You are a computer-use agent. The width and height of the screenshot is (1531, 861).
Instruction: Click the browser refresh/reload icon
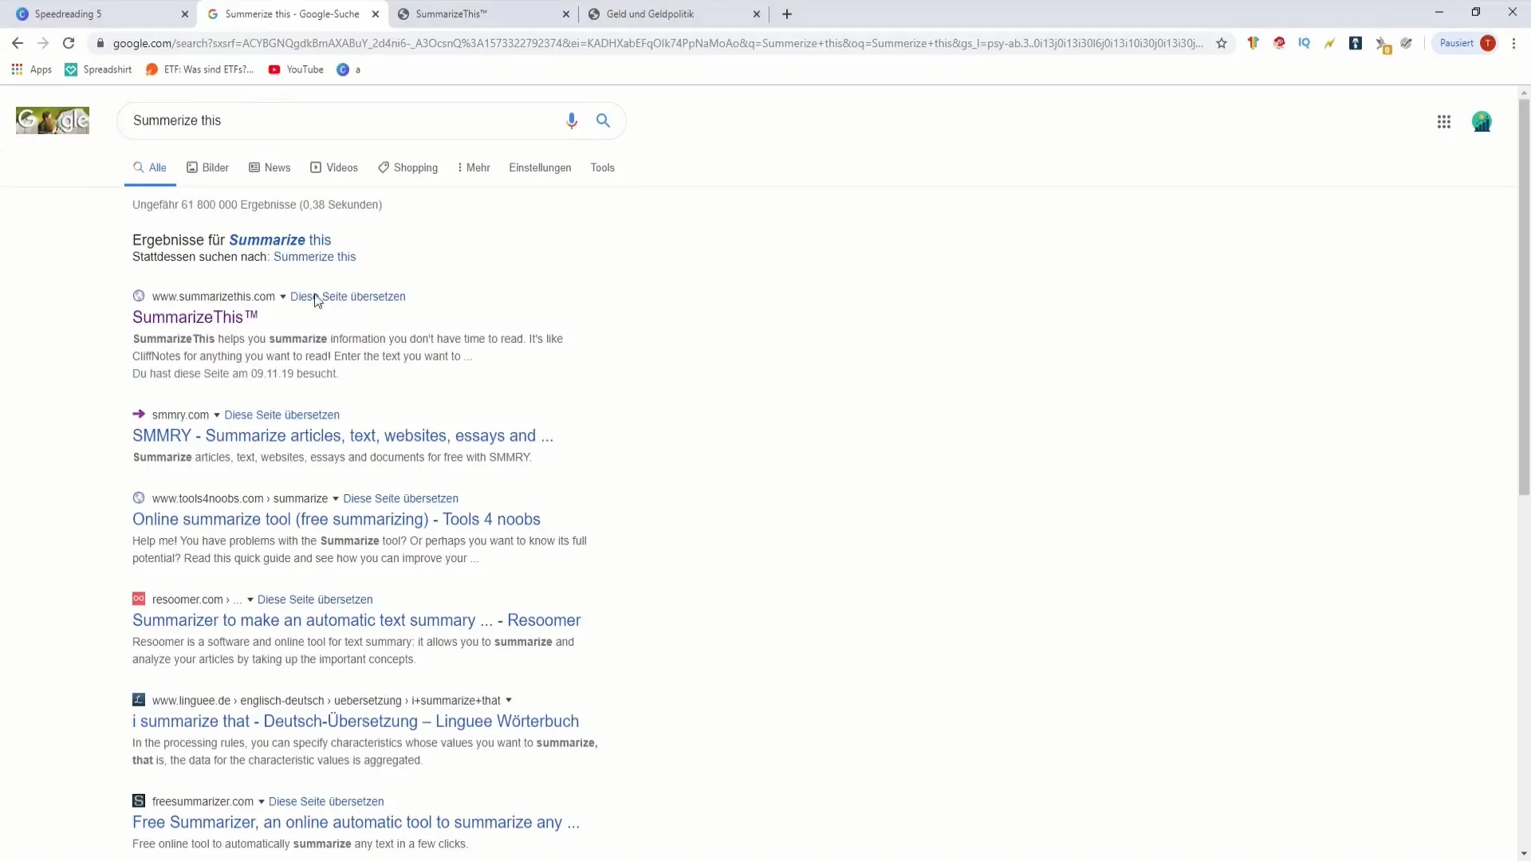(69, 43)
